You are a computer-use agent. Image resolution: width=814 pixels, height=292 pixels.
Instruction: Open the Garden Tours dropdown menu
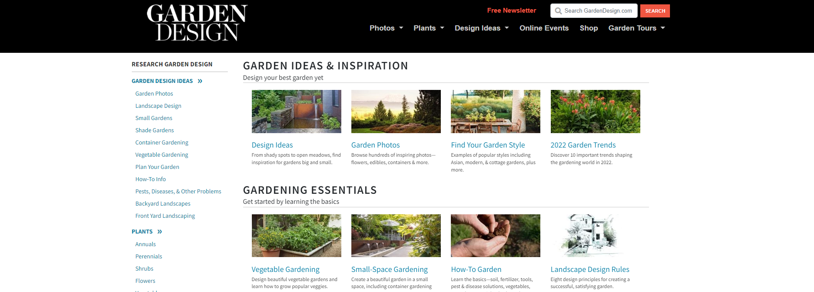pos(663,28)
